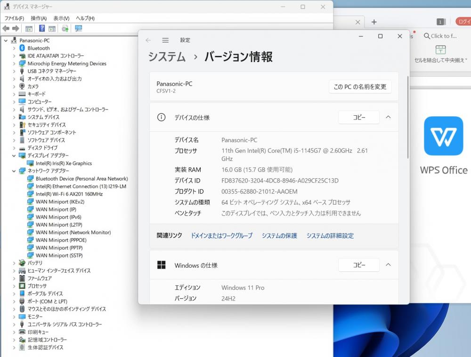The height and width of the screenshot is (357, 471).
Task: Open the advanced system settings link
Action: click(x=330, y=236)
